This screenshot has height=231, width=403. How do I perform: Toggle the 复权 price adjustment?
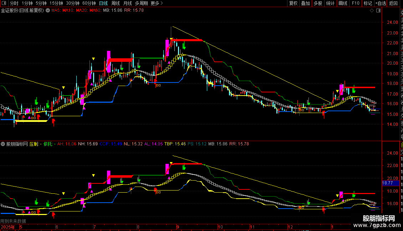[x=293, y=4]
